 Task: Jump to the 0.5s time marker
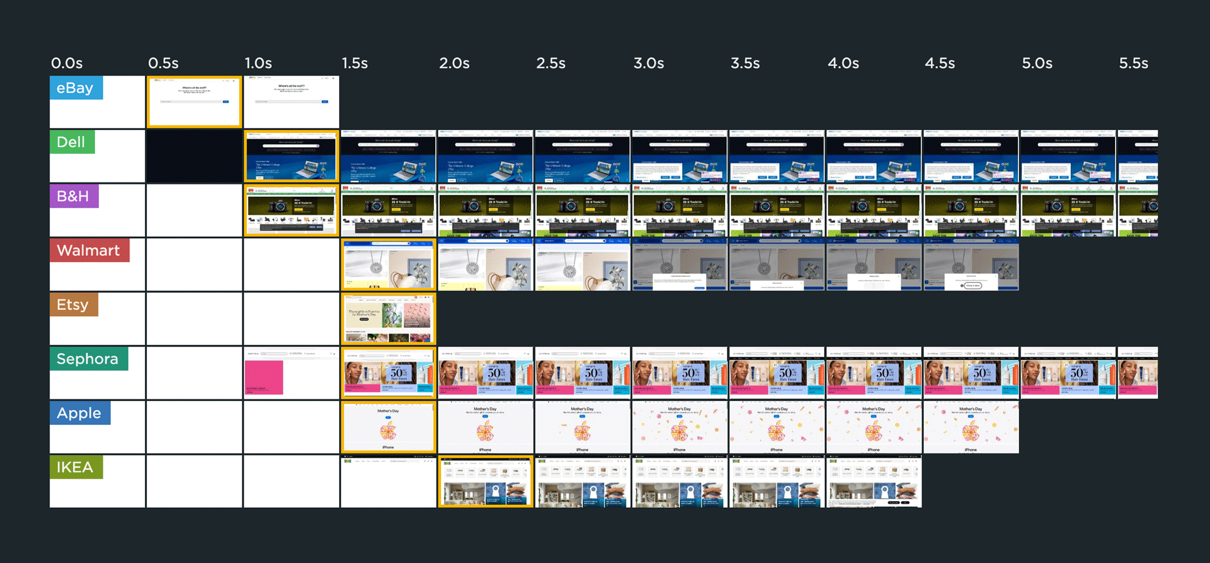coord(163,63)
